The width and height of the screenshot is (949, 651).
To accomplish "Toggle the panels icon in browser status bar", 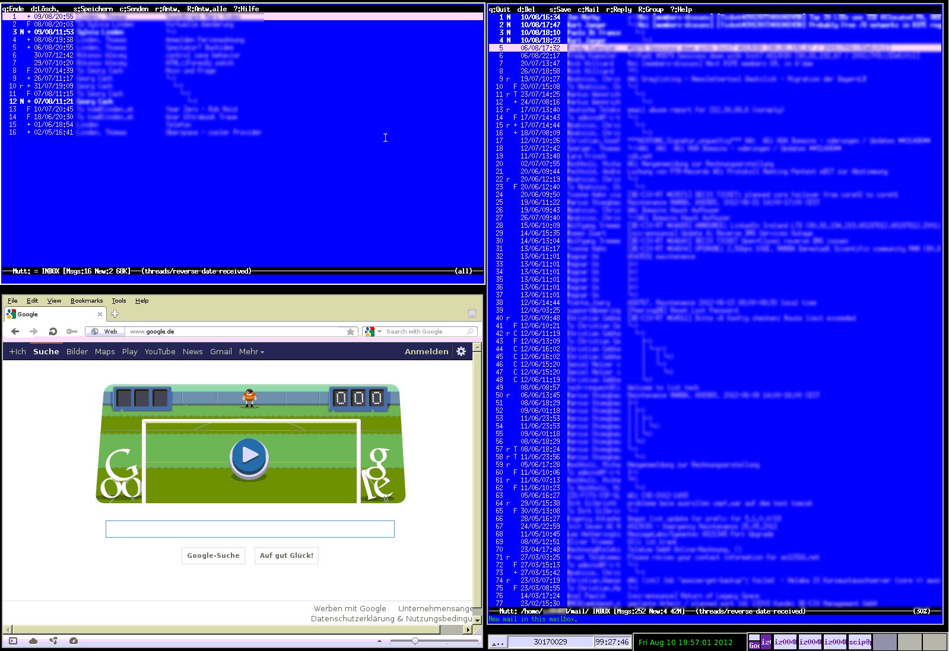I will [x=14, y=641].
